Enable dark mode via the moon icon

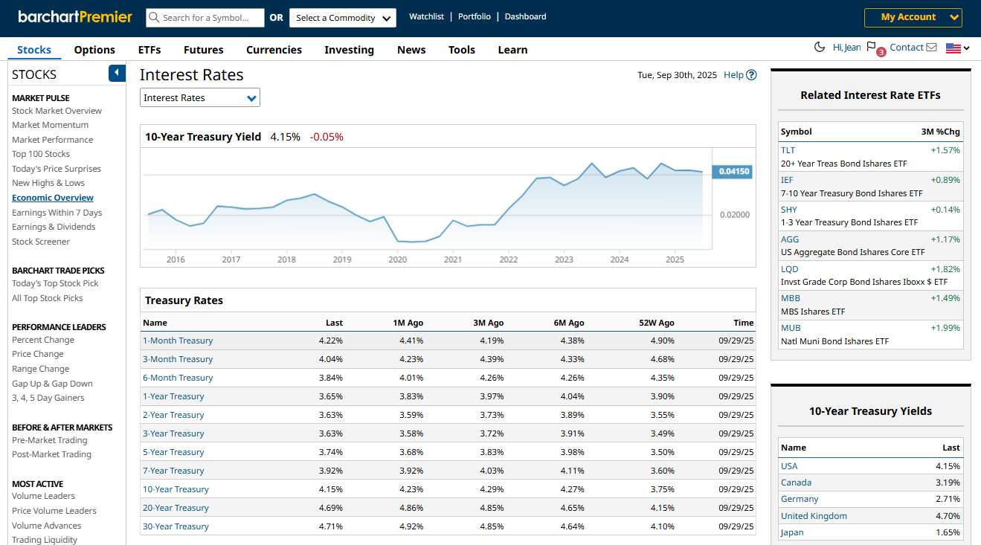(820, 46)
